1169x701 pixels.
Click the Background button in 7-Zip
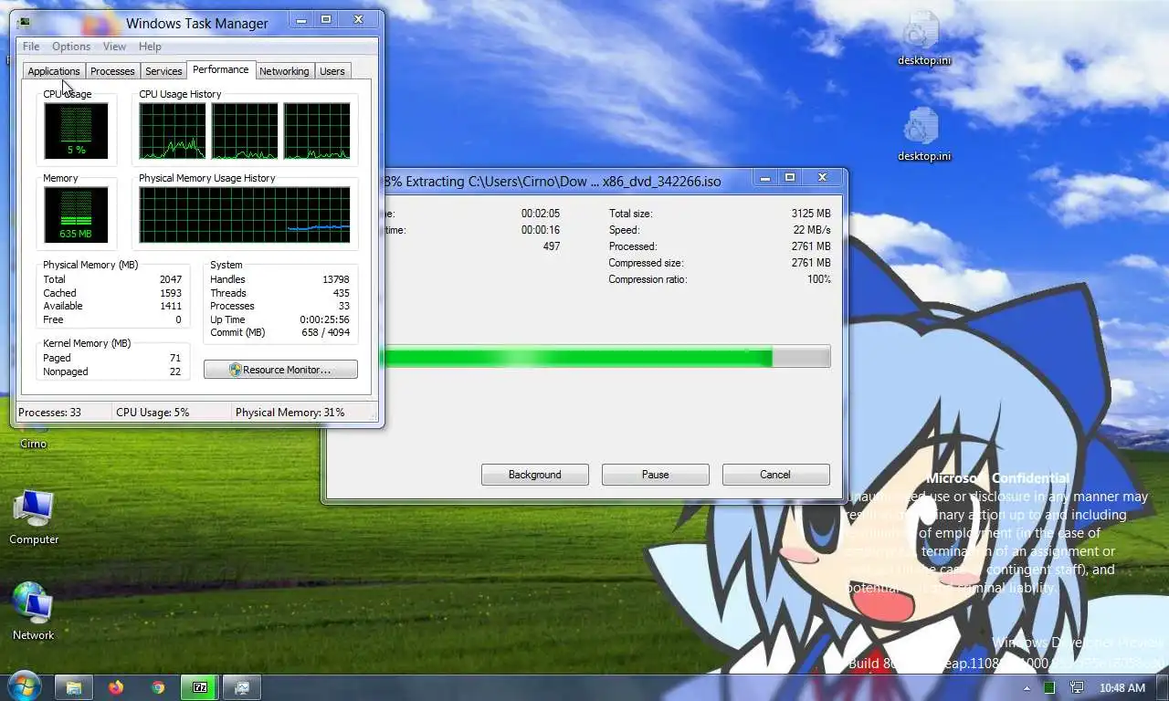click(x=535, y=475)
